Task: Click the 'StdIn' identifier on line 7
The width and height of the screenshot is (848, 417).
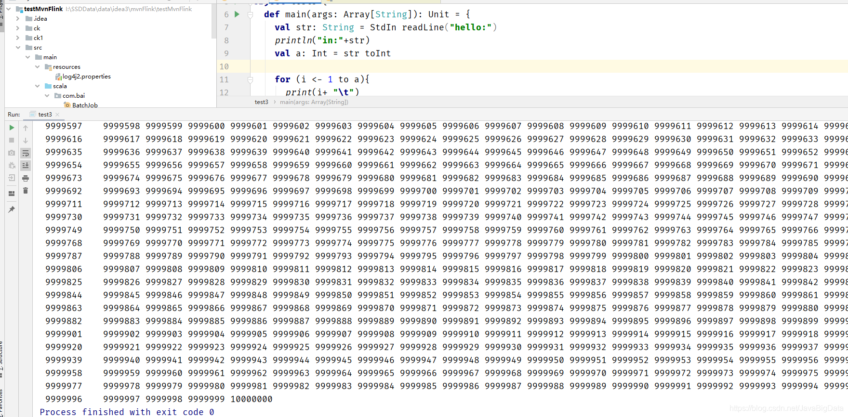Action: point(383,27)
